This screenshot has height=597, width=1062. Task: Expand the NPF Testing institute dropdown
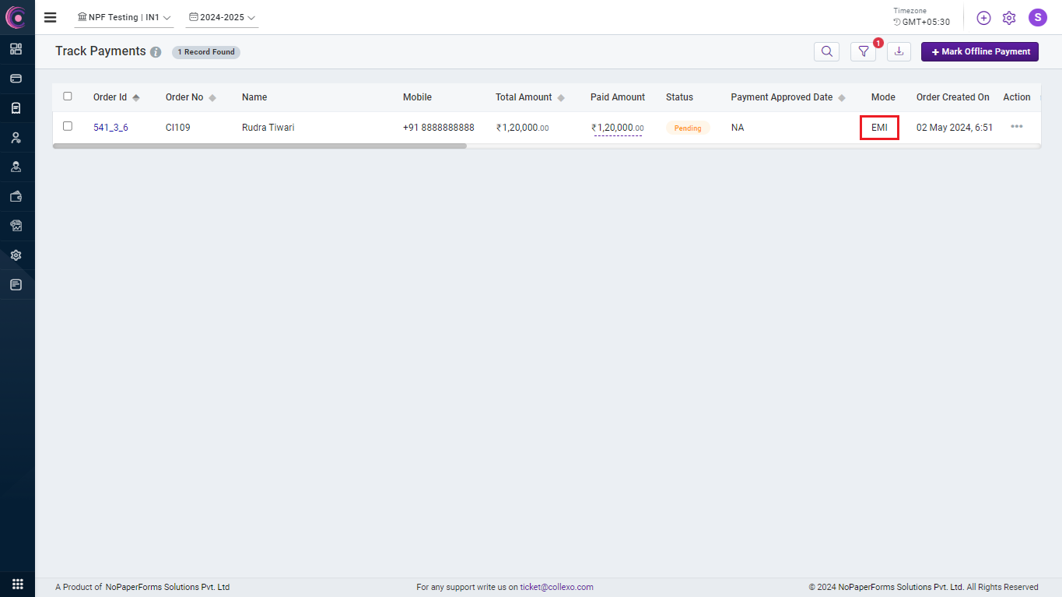[124, 17]
